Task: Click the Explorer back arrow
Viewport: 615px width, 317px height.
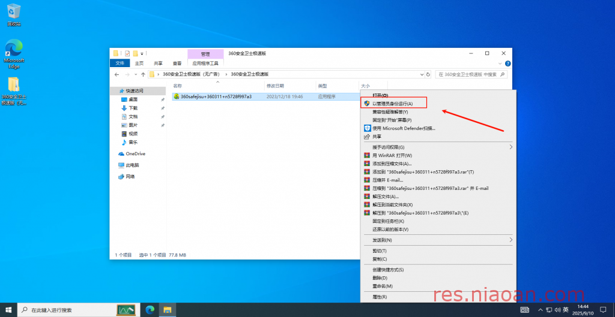Action: coord(117,74)
